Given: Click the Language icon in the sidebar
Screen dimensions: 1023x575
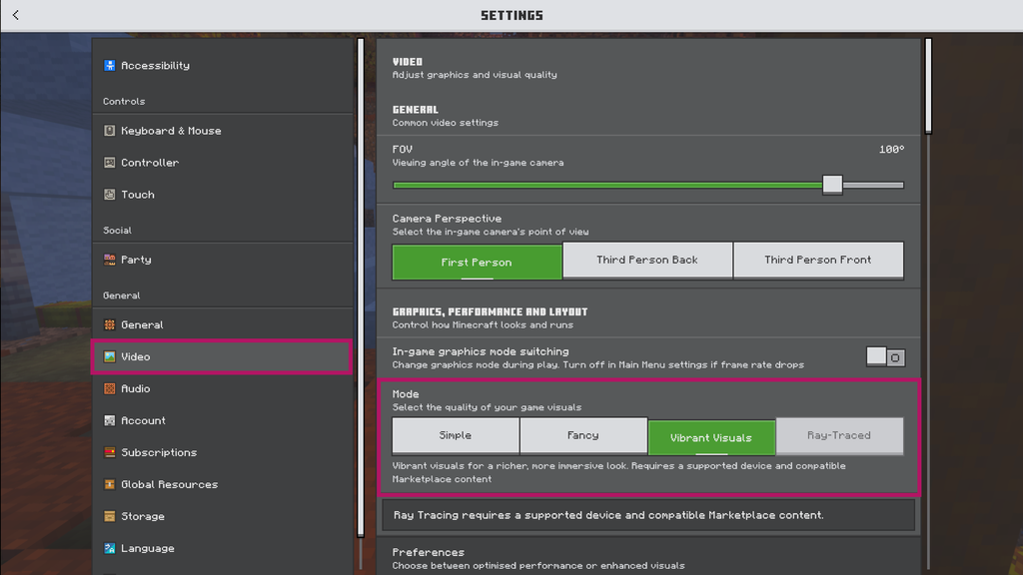Looking at the screenshot, I should [x=110, y=548].
